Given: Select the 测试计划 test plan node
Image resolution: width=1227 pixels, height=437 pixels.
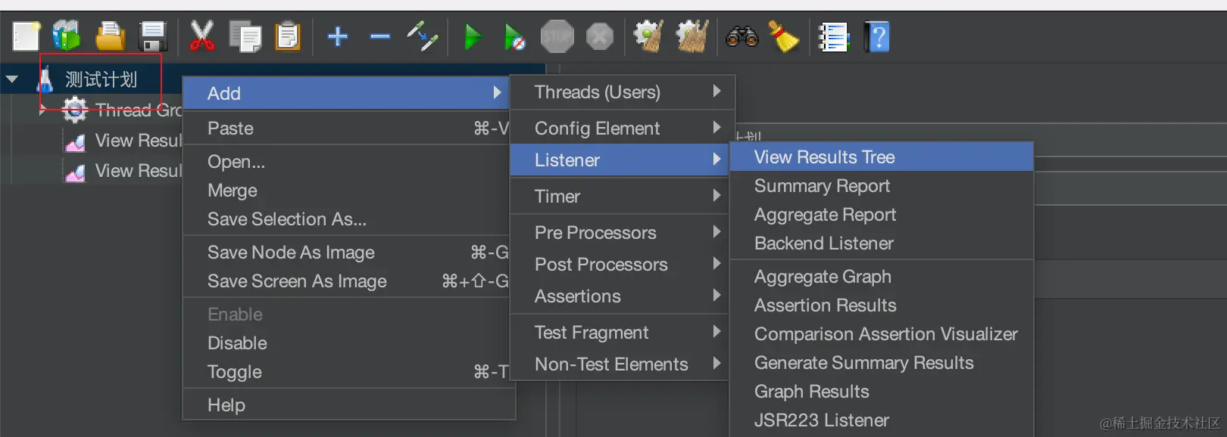Looking at the screenshot, I should click(x=101, y=79).
